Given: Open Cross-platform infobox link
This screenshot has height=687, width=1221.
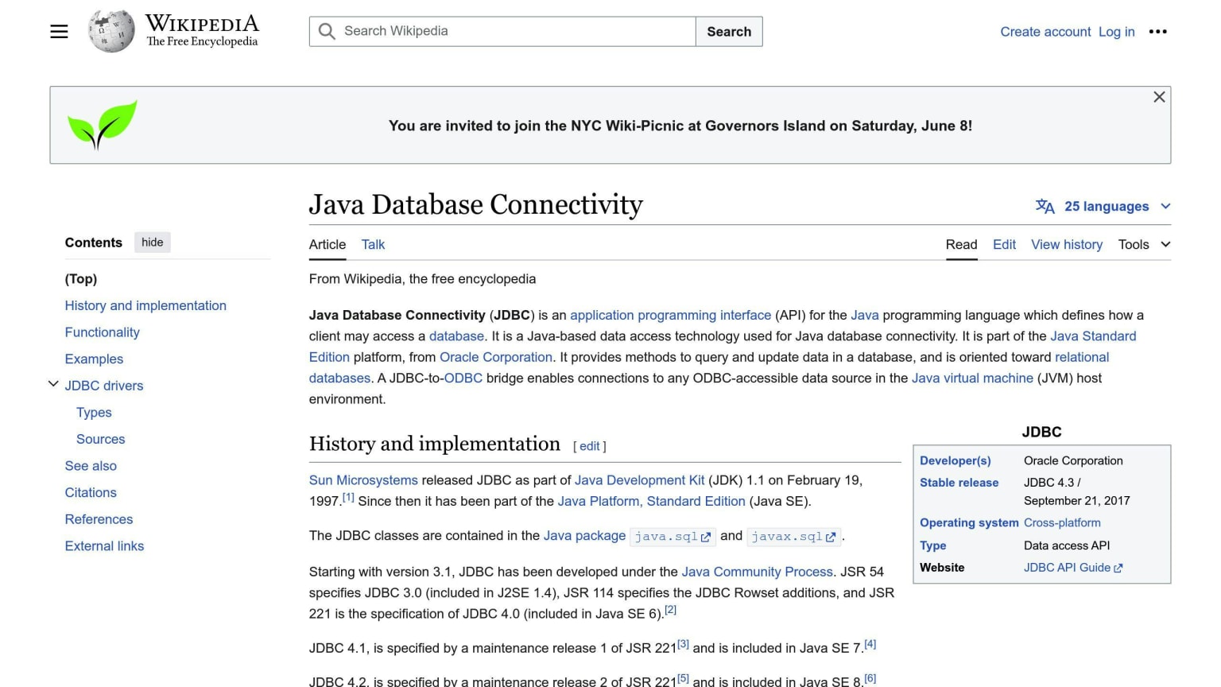Looking at the screenshot, I should pos(1062,523).
